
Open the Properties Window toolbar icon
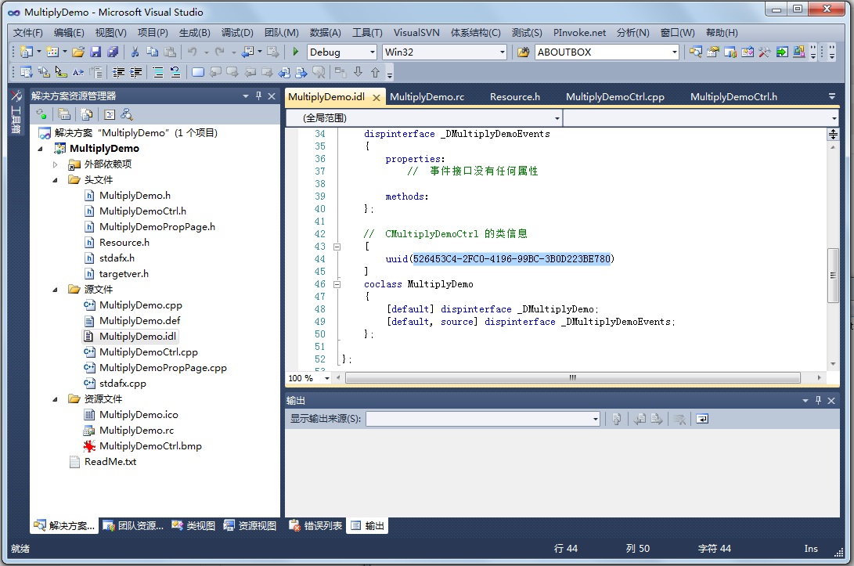coord(713,52)
